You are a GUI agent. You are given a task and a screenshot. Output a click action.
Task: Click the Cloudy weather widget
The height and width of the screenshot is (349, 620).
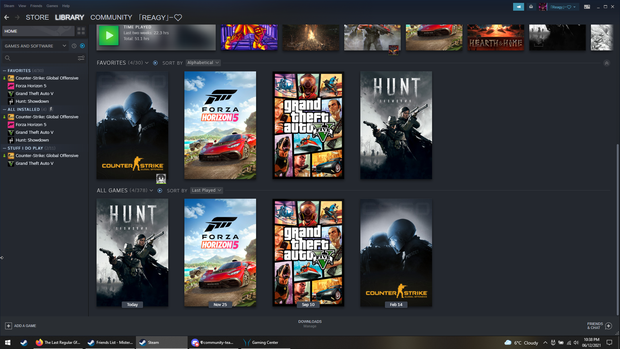(521, 343)
